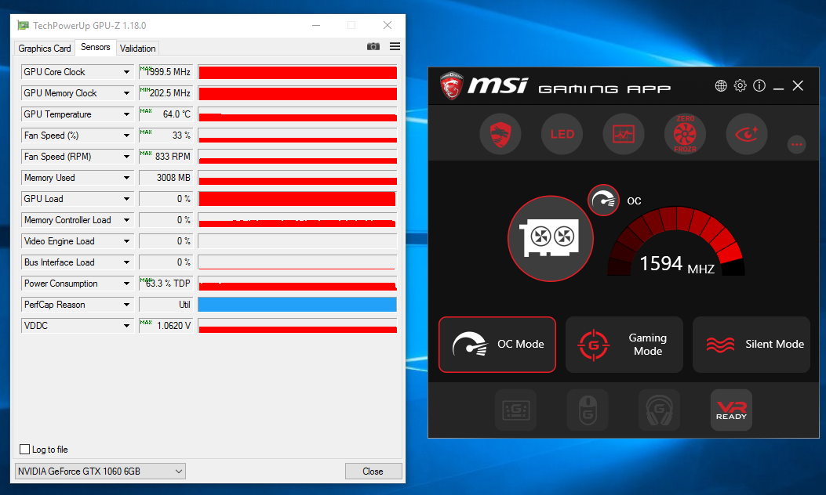The image size is (826, 495).
Task: Open language globe icon in MSI Gaming App
Action: point(721,85)
